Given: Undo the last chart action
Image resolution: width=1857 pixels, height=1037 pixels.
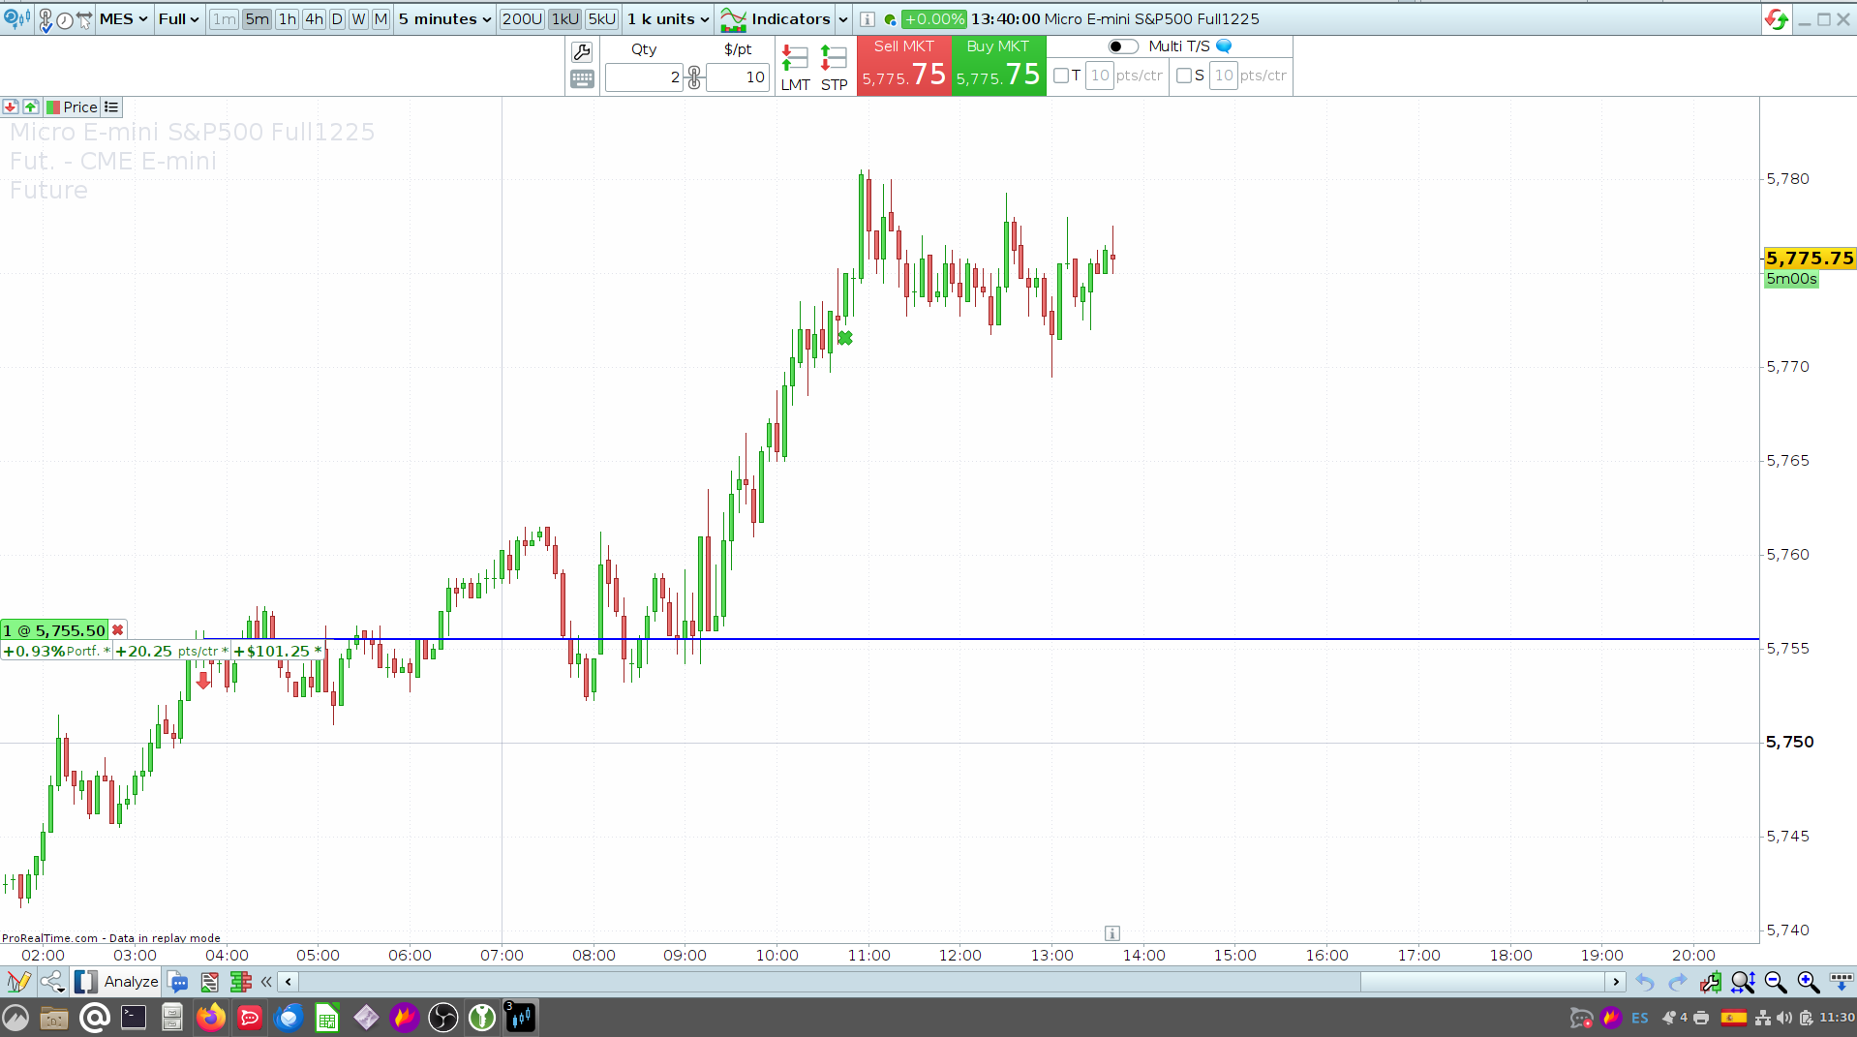Looking at the screenshot, I should pyautogui.click(x=1645, y=983).
